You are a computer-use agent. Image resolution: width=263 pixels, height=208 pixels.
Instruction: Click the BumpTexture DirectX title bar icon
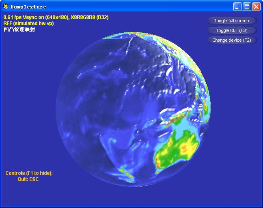click(6, 6)
